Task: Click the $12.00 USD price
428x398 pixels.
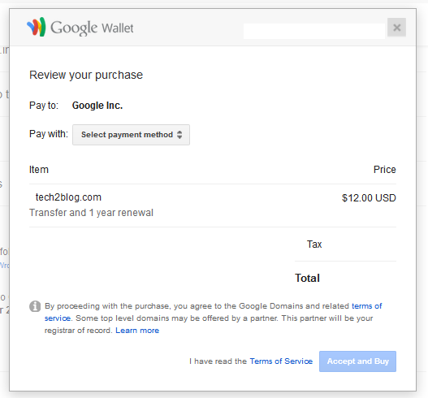Action: click(x=369, y=198)
